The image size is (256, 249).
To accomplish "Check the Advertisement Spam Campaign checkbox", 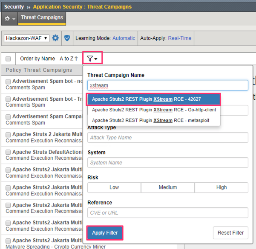I will (x=8, y=116).
